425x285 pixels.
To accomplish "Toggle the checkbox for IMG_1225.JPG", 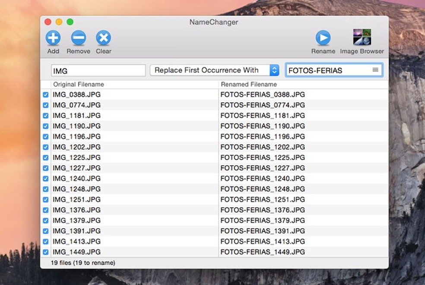I will pos(46,157).
